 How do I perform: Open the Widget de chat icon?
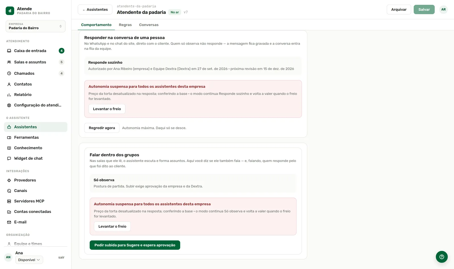(x=9, y=158)
